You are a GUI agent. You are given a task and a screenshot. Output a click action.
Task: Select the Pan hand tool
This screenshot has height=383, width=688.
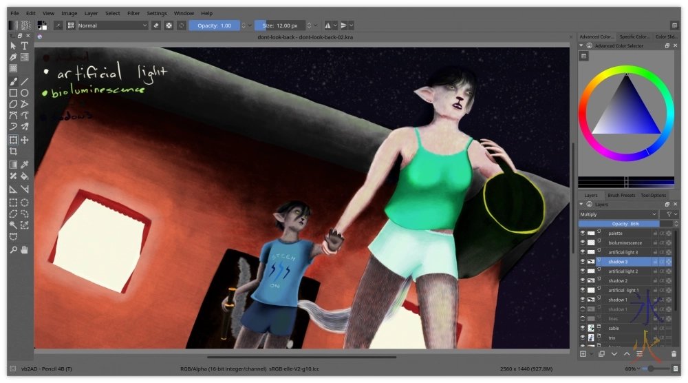click(x=25, y=249)
